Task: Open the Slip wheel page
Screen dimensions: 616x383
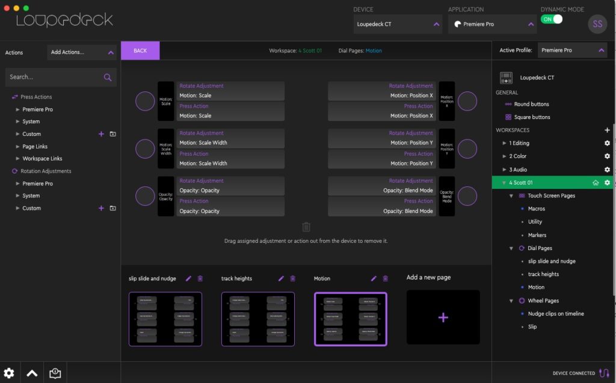Action: tap(532, 327)
